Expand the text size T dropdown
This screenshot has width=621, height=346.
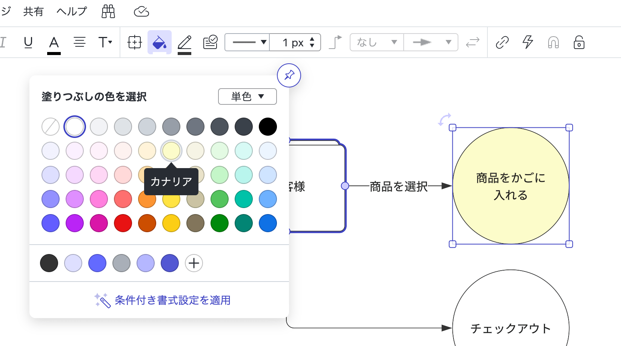[105, 42]
